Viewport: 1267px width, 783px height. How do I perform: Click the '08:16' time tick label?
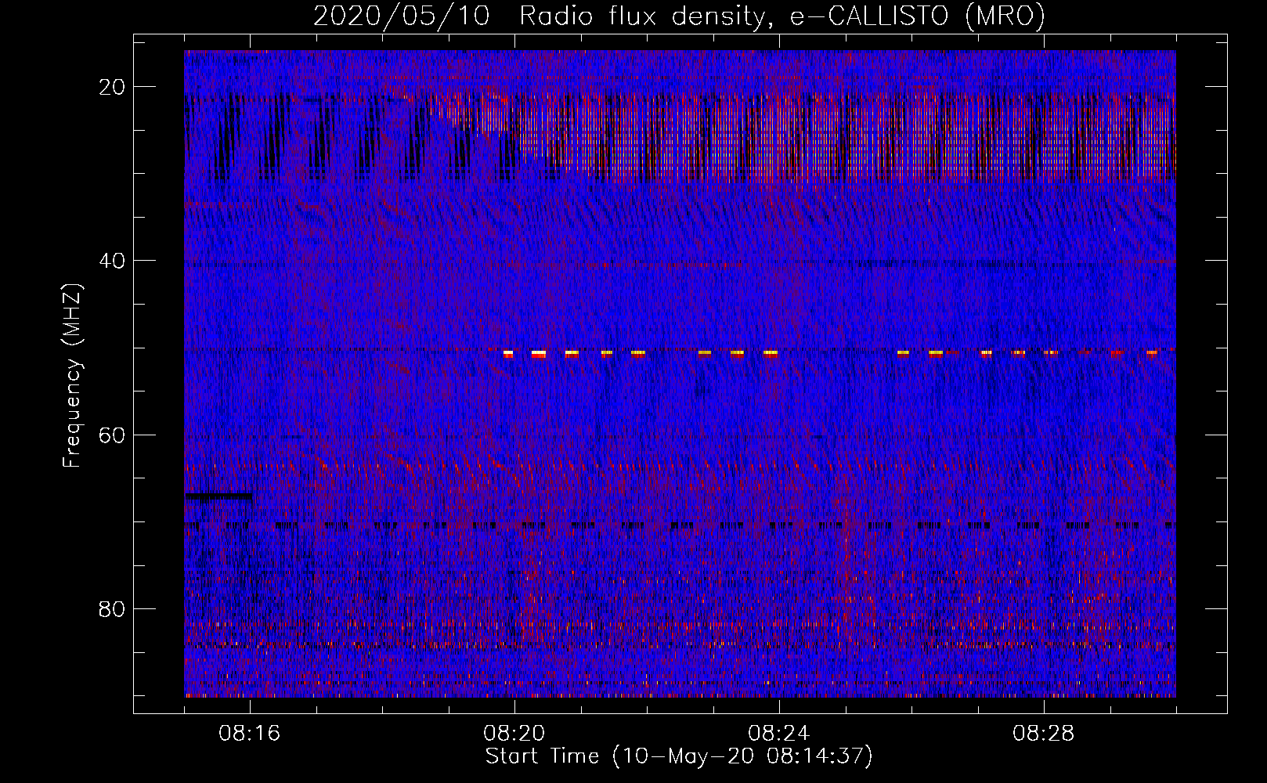[x=250, y=734]
